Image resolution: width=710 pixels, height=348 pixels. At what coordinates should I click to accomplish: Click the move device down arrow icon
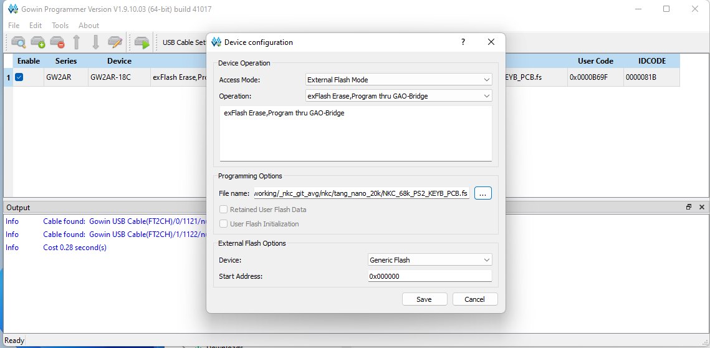click(95, 42)
